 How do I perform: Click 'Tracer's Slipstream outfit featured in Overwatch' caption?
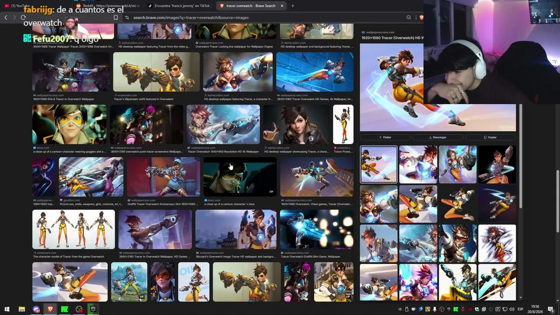click(x=144, y=99)
